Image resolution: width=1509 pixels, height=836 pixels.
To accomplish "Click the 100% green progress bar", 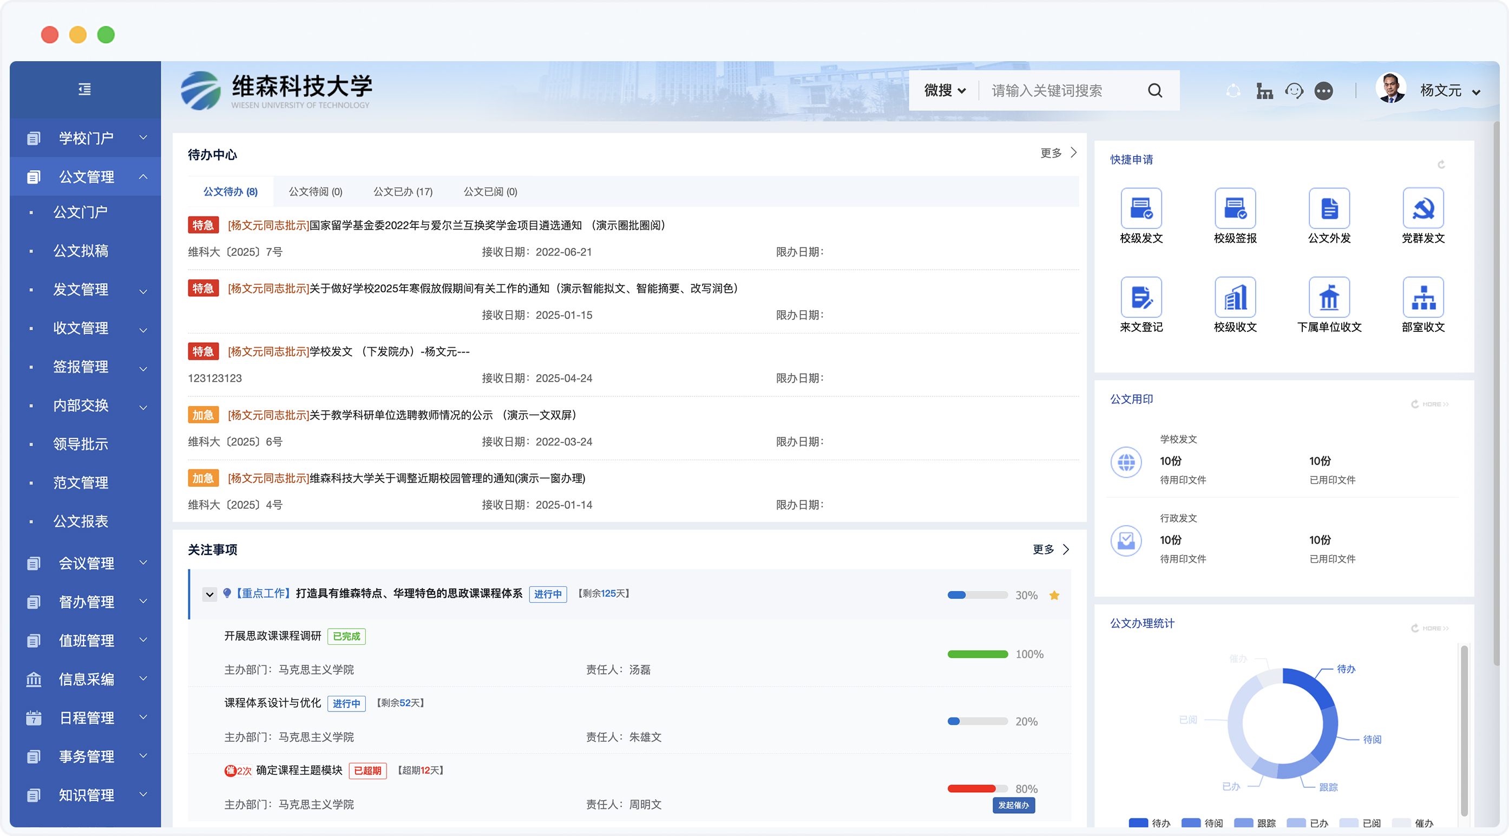I will 977,655.
